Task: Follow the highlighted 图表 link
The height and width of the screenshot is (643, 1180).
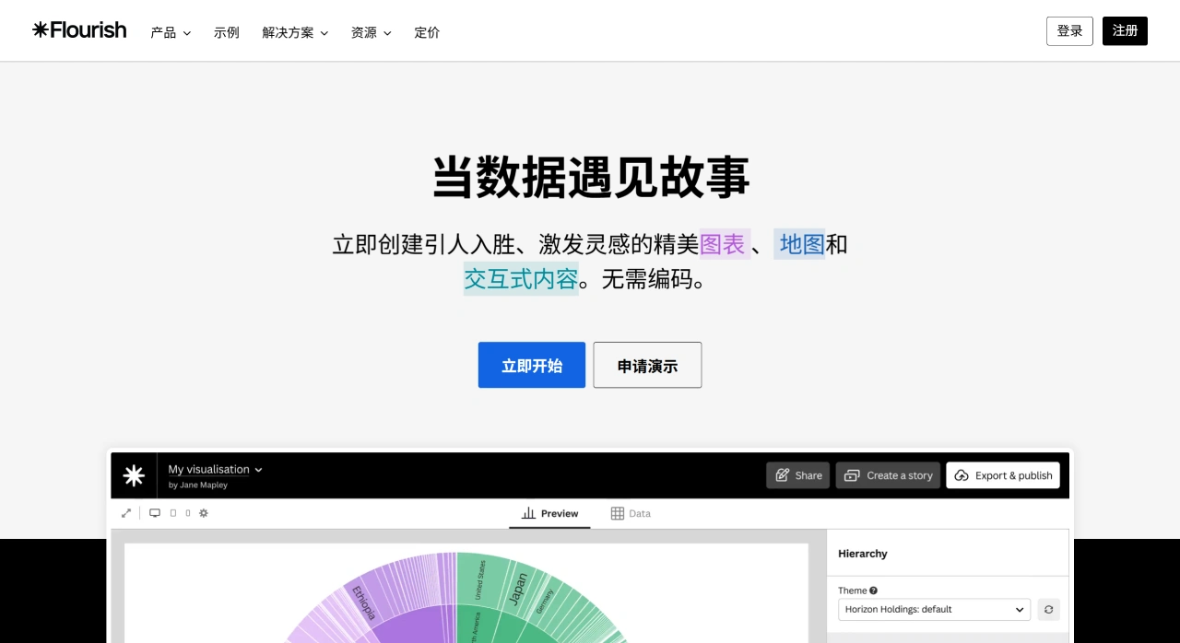Action: (x=724, y=244)
